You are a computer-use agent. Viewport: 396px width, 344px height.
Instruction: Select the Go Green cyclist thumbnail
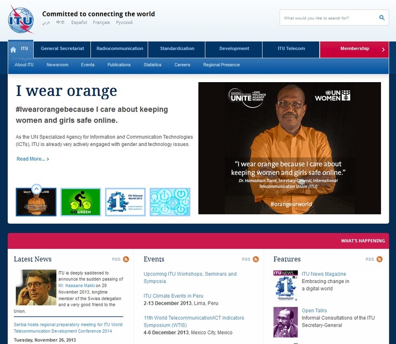pyautogui.click(x=81, y=202)
